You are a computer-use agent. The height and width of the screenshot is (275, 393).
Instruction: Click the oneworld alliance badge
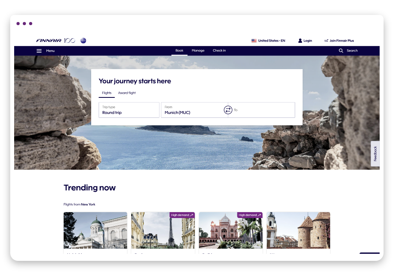pyautogui.click(x=83, y=40)
